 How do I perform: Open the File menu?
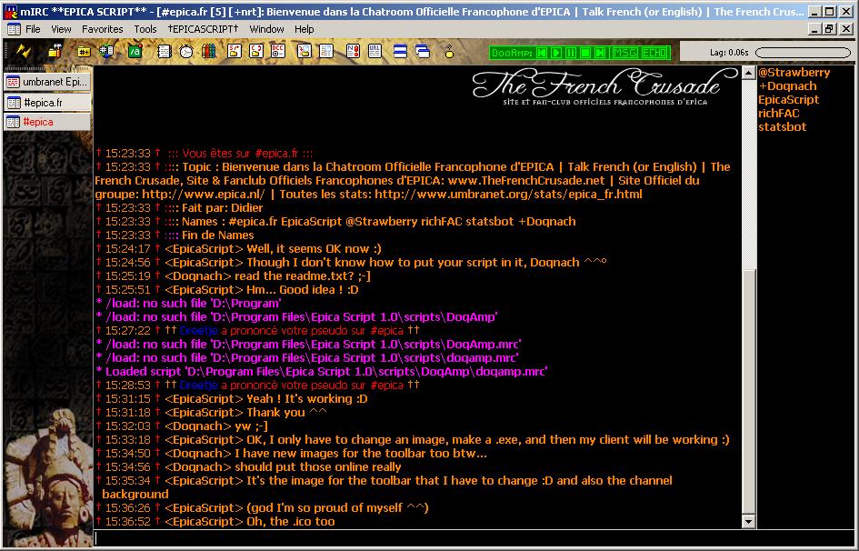pos(33,29)
